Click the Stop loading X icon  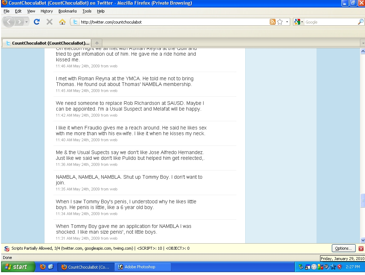[x=50, y=22]
